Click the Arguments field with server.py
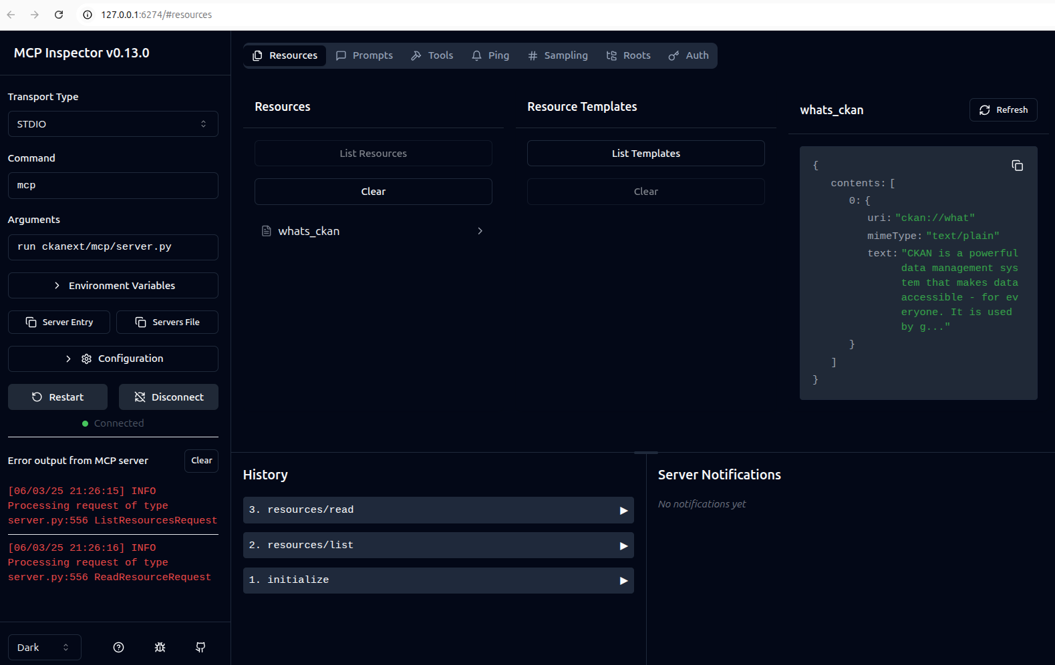The image size is (1055, 665). (x=113, y=247)
